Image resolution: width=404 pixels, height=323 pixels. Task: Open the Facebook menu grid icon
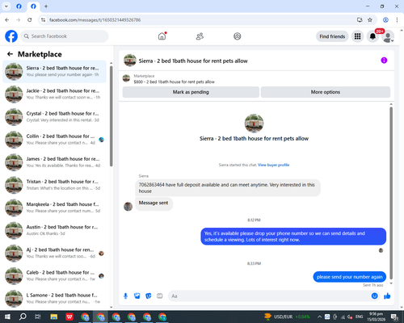(x=357, y=36)
